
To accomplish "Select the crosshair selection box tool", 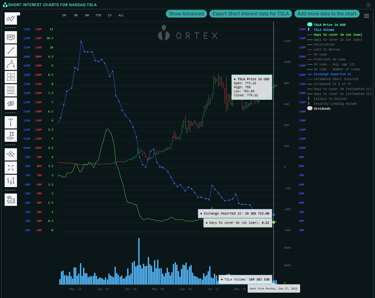I will (x=11, y=77).
